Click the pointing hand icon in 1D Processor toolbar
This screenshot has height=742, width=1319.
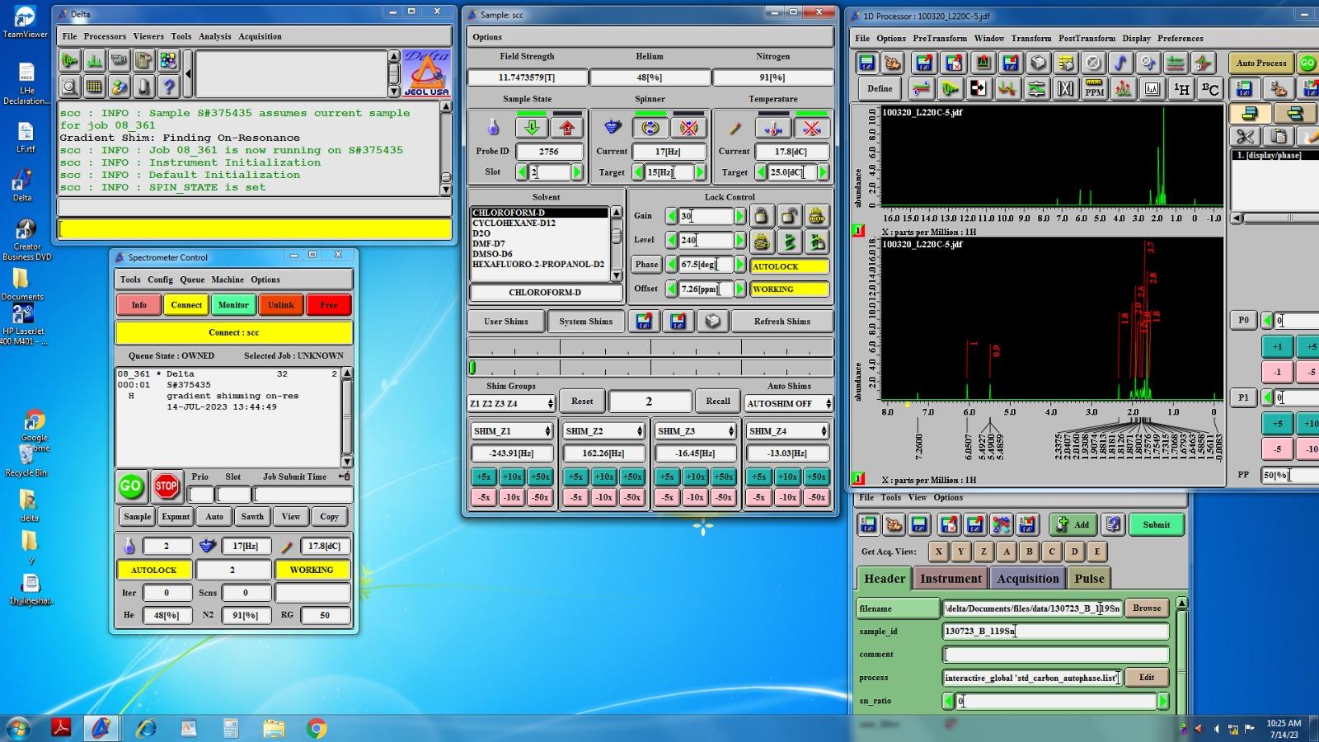[x=893, y=63]
